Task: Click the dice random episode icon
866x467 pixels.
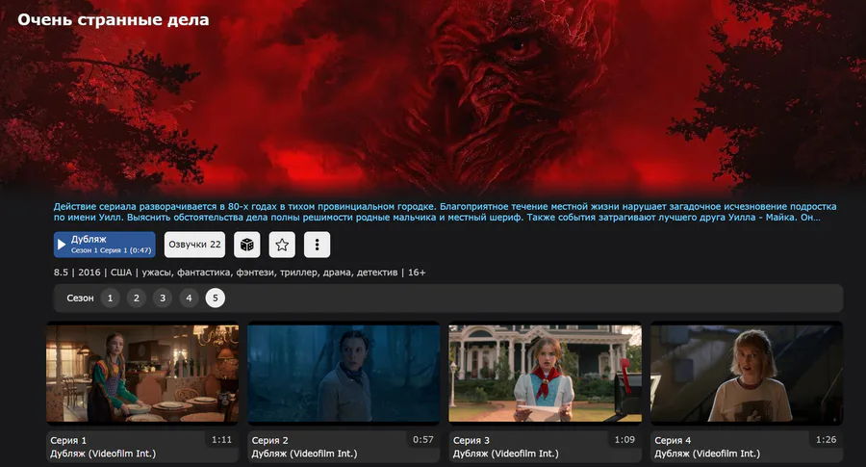Action: [x=247, y=245]
